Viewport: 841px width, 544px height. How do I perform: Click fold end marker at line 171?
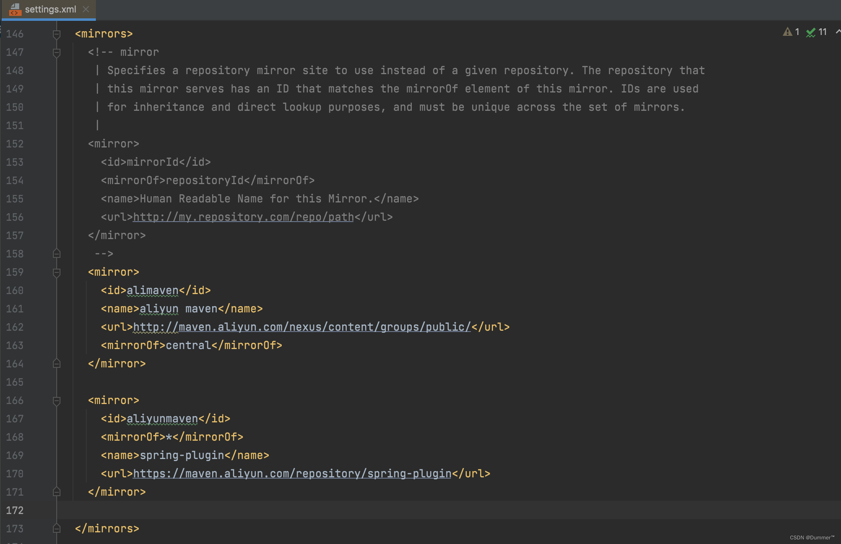[57, 492]
